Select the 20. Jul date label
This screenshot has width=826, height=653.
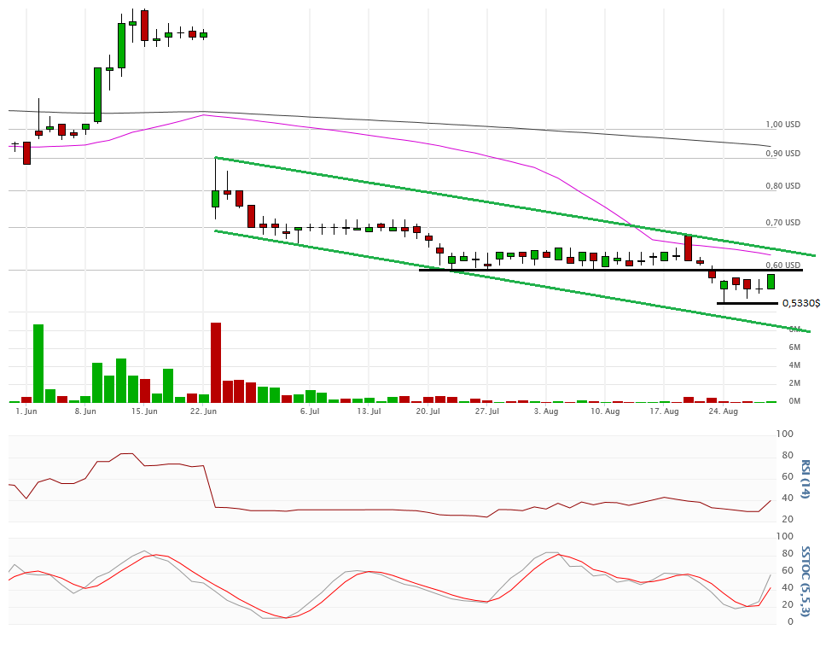[428, 411]
